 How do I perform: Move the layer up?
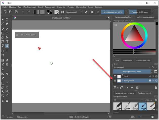(x=132, y=88)
